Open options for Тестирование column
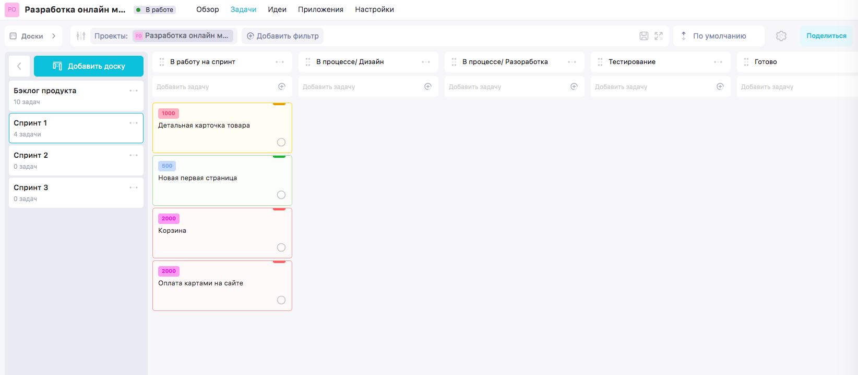Image resolution: width=858 pixels, height=375 pixels. tap(718, 62)
